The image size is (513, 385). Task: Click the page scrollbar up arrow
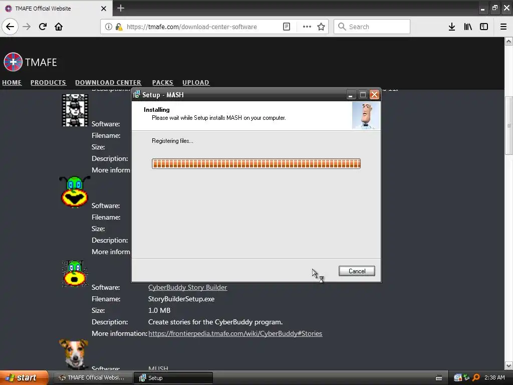pos(509,42)
